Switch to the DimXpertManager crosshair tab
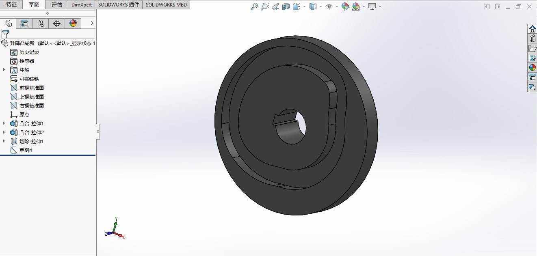The width and height of the screenshot is (537, 256). tap(57, 24)
